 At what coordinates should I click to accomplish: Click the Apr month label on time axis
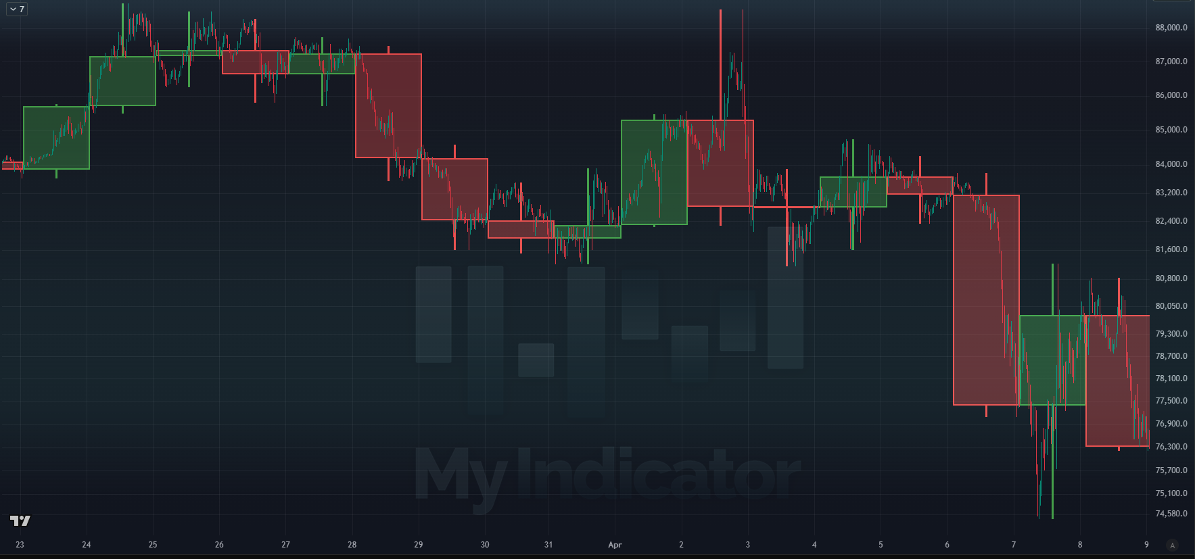point(615,545)
